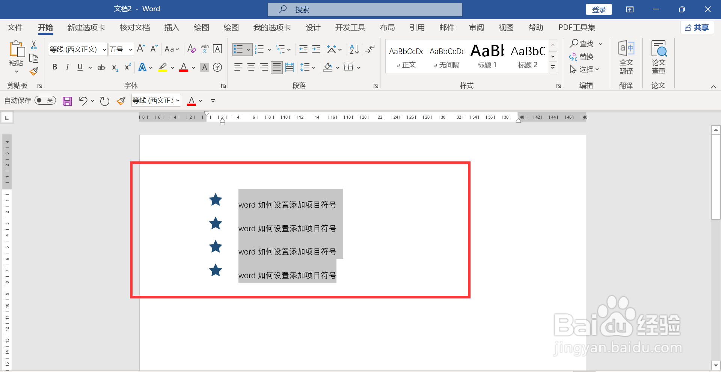Apply the No Spacing style

[x=446, y=56]
